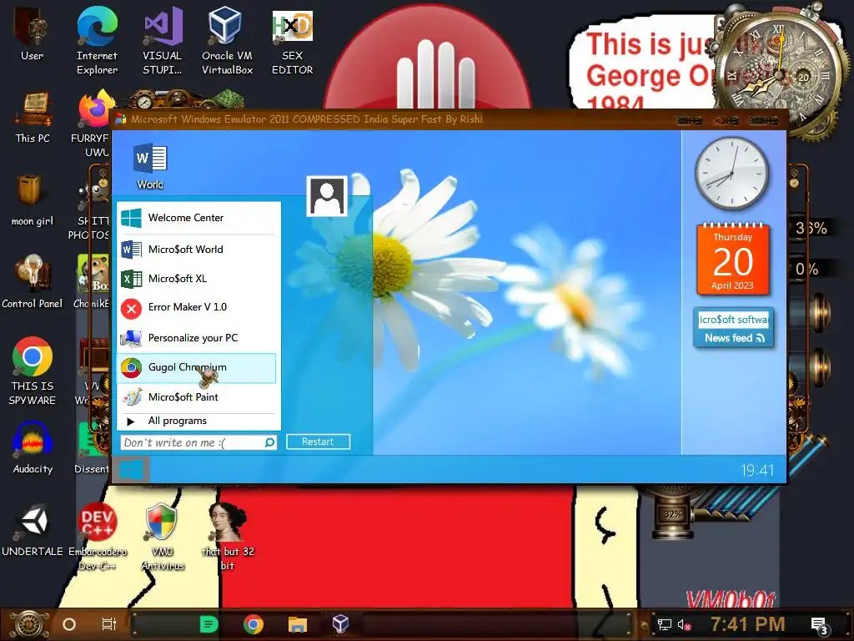Launch the THIS IS SPYWARE Chrome icon
The height and width of the screenshot is (641, 854).
[33, 371]
